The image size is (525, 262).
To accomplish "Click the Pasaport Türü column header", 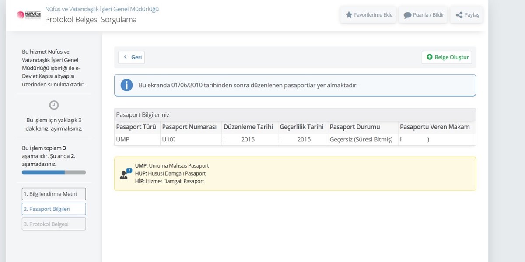I will [137, 127].
